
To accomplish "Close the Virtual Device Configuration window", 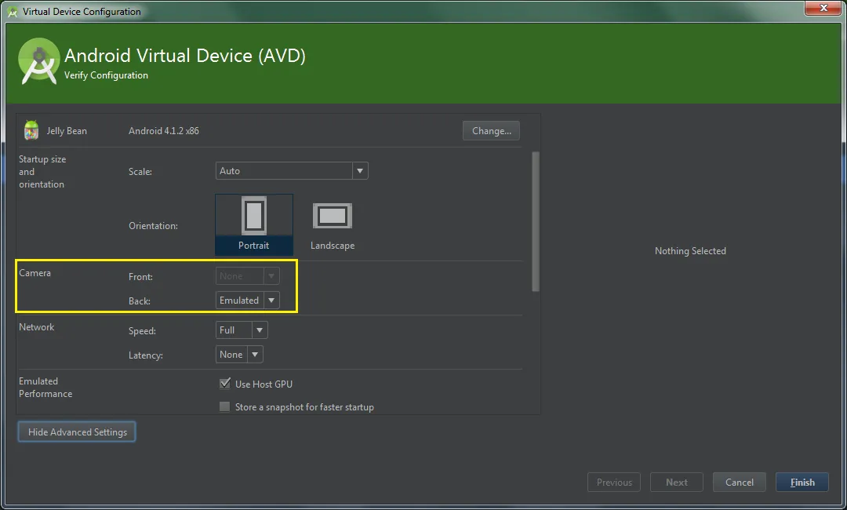I will 823,8.
